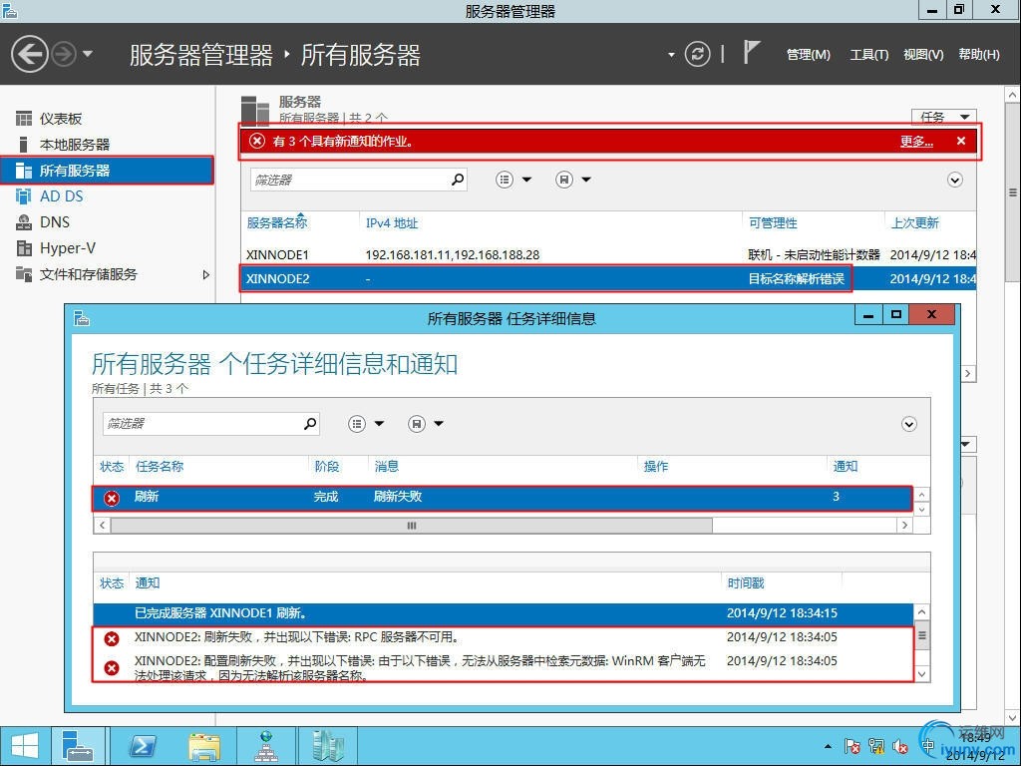Open the 工具(T) menu

click(868, 55)
